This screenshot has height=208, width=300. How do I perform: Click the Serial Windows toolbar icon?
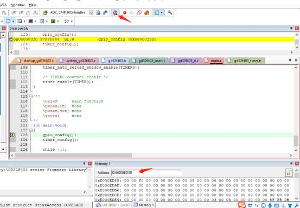click(x=30, y=21)
